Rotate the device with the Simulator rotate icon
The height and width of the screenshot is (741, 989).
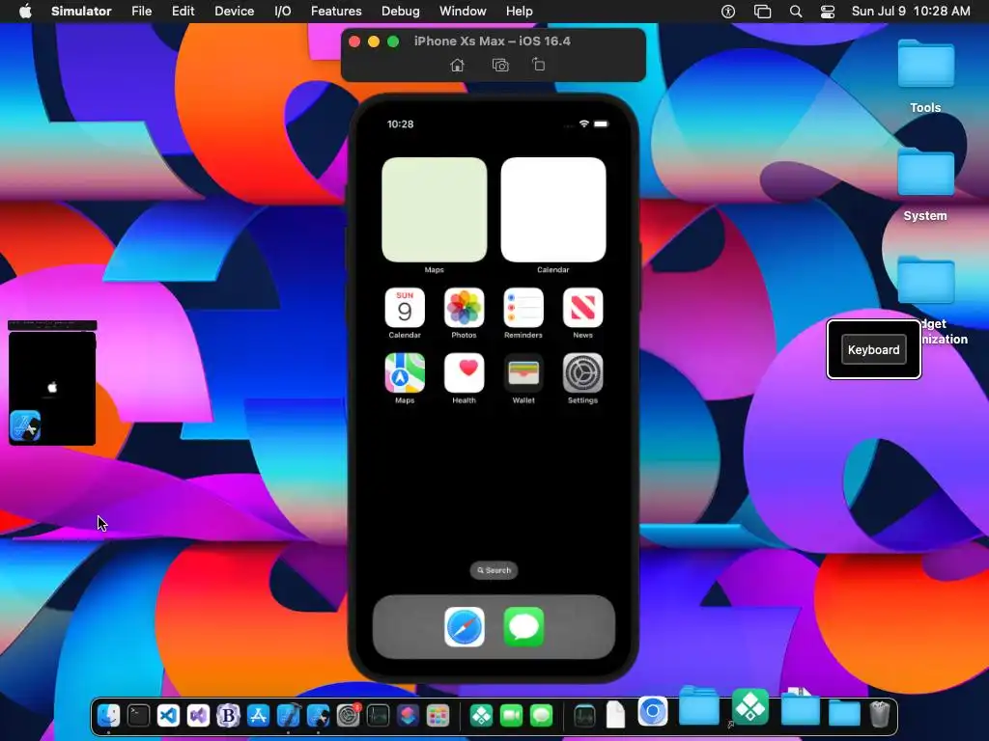pyautogui.click(x=538, y=65)
